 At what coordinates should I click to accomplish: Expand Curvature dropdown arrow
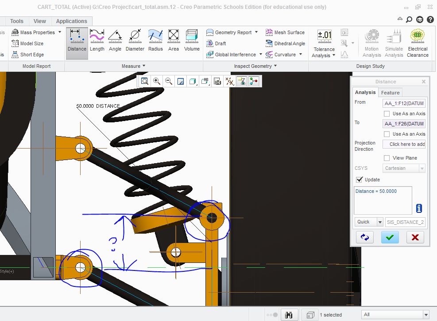(x=301, y=54)
